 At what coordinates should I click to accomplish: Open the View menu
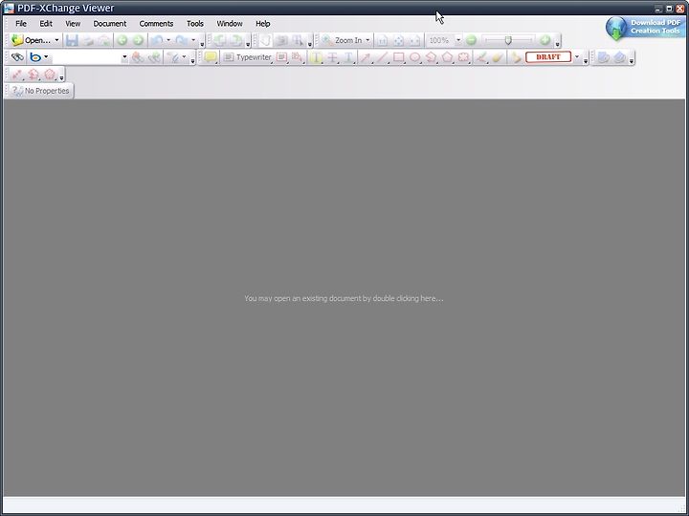coord(73,24)
